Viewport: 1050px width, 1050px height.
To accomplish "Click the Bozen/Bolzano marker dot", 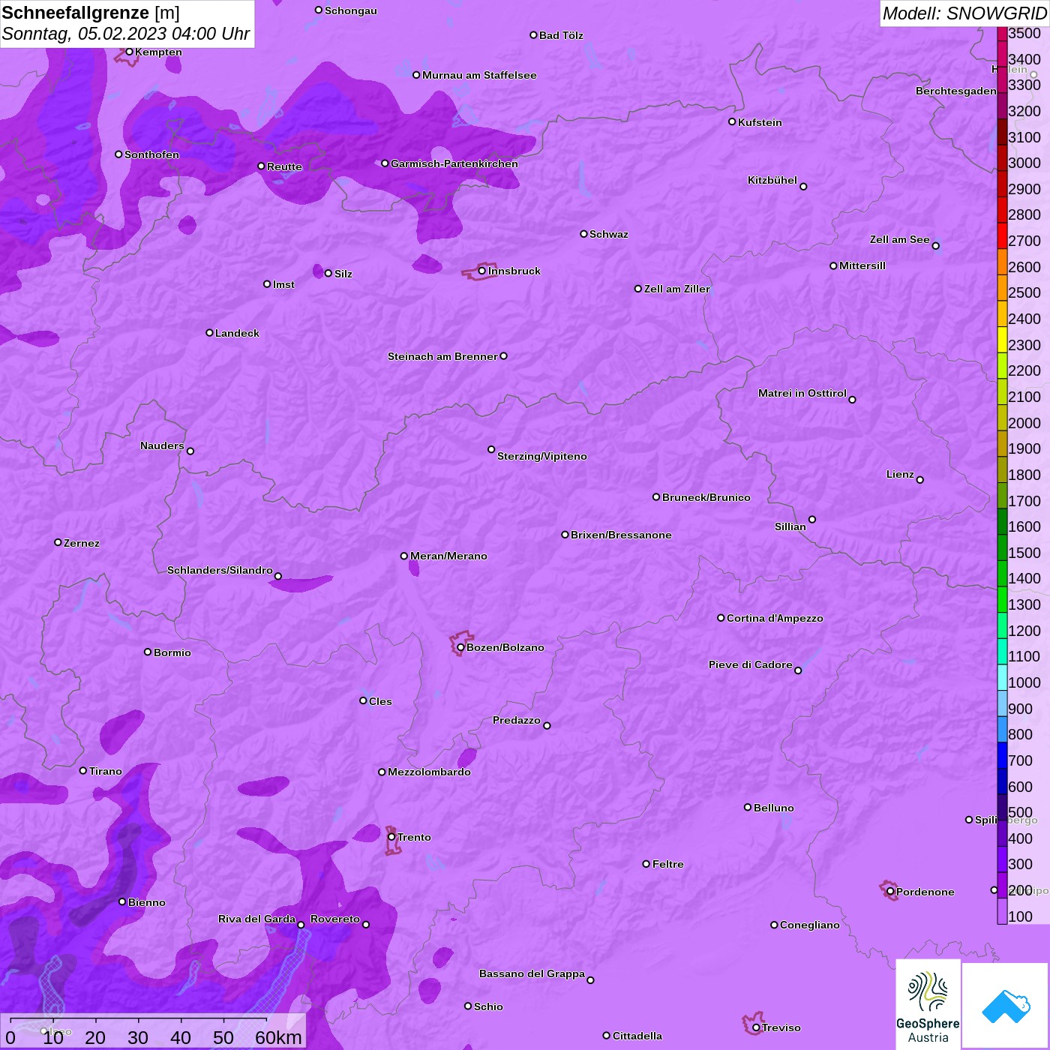I will click(460, 647).
